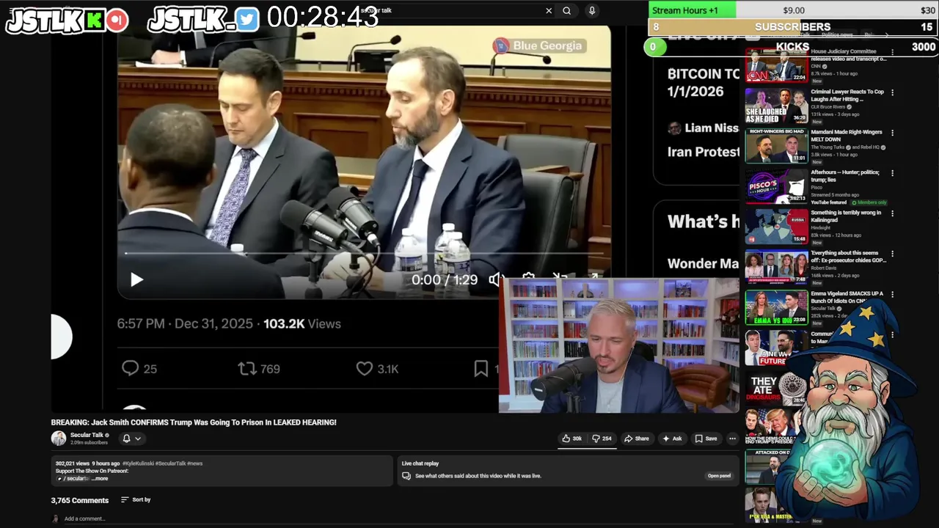This screenshot has height=528, width=939.
Task: Open notification bell dropdown for Secular Talk
Action: click(131, 439)
